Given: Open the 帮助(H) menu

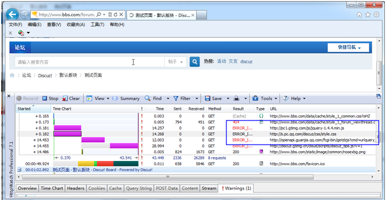Looking at the screenshot, I should 117,25.
